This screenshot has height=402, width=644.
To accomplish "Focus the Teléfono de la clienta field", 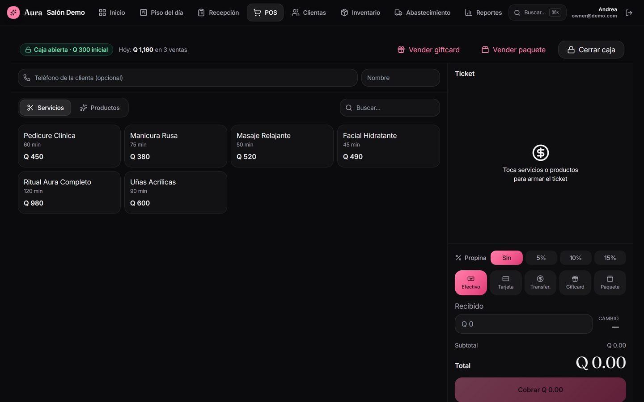I will coord(188,78).
